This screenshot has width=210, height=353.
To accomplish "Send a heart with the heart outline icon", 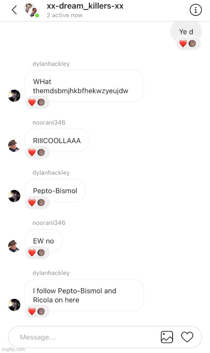I will click(x=187, y=337).
